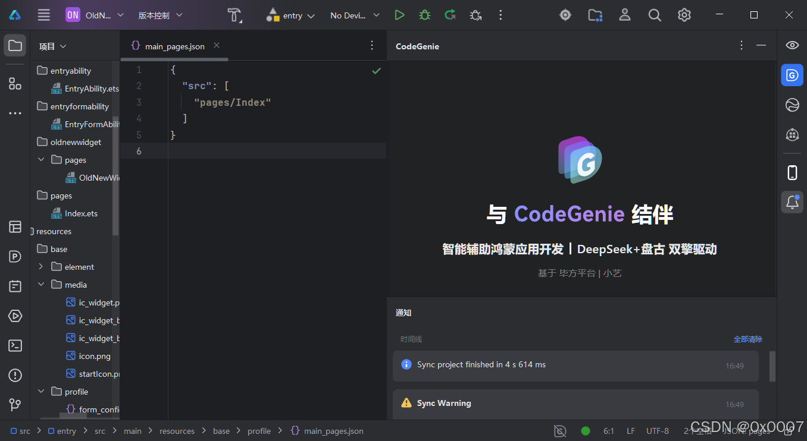Open Search Everywhere magnifier
Viewport: 807px width, 441px height.
[x=655, y=15]
